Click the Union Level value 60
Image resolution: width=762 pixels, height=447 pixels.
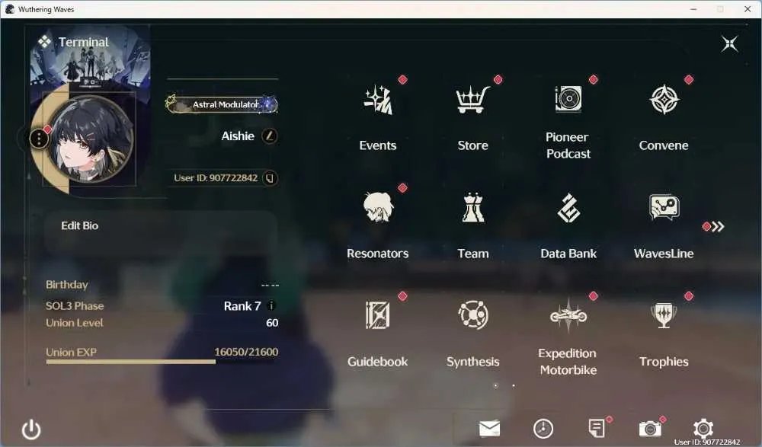pyautogui.click(x=272, y=323)
